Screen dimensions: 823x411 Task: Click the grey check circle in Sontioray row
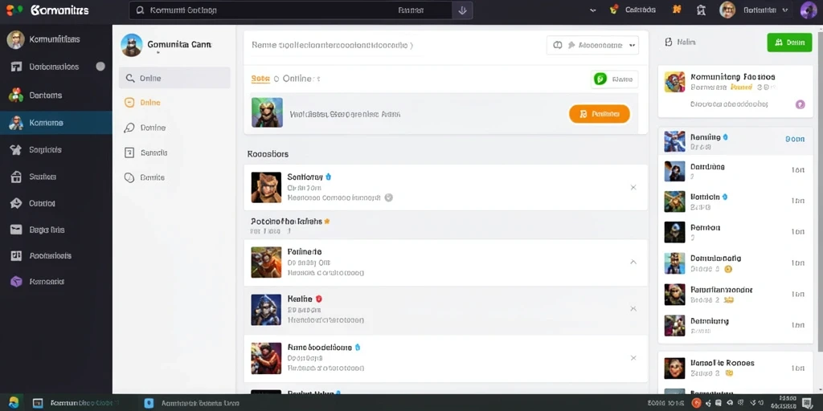[388, 197]
